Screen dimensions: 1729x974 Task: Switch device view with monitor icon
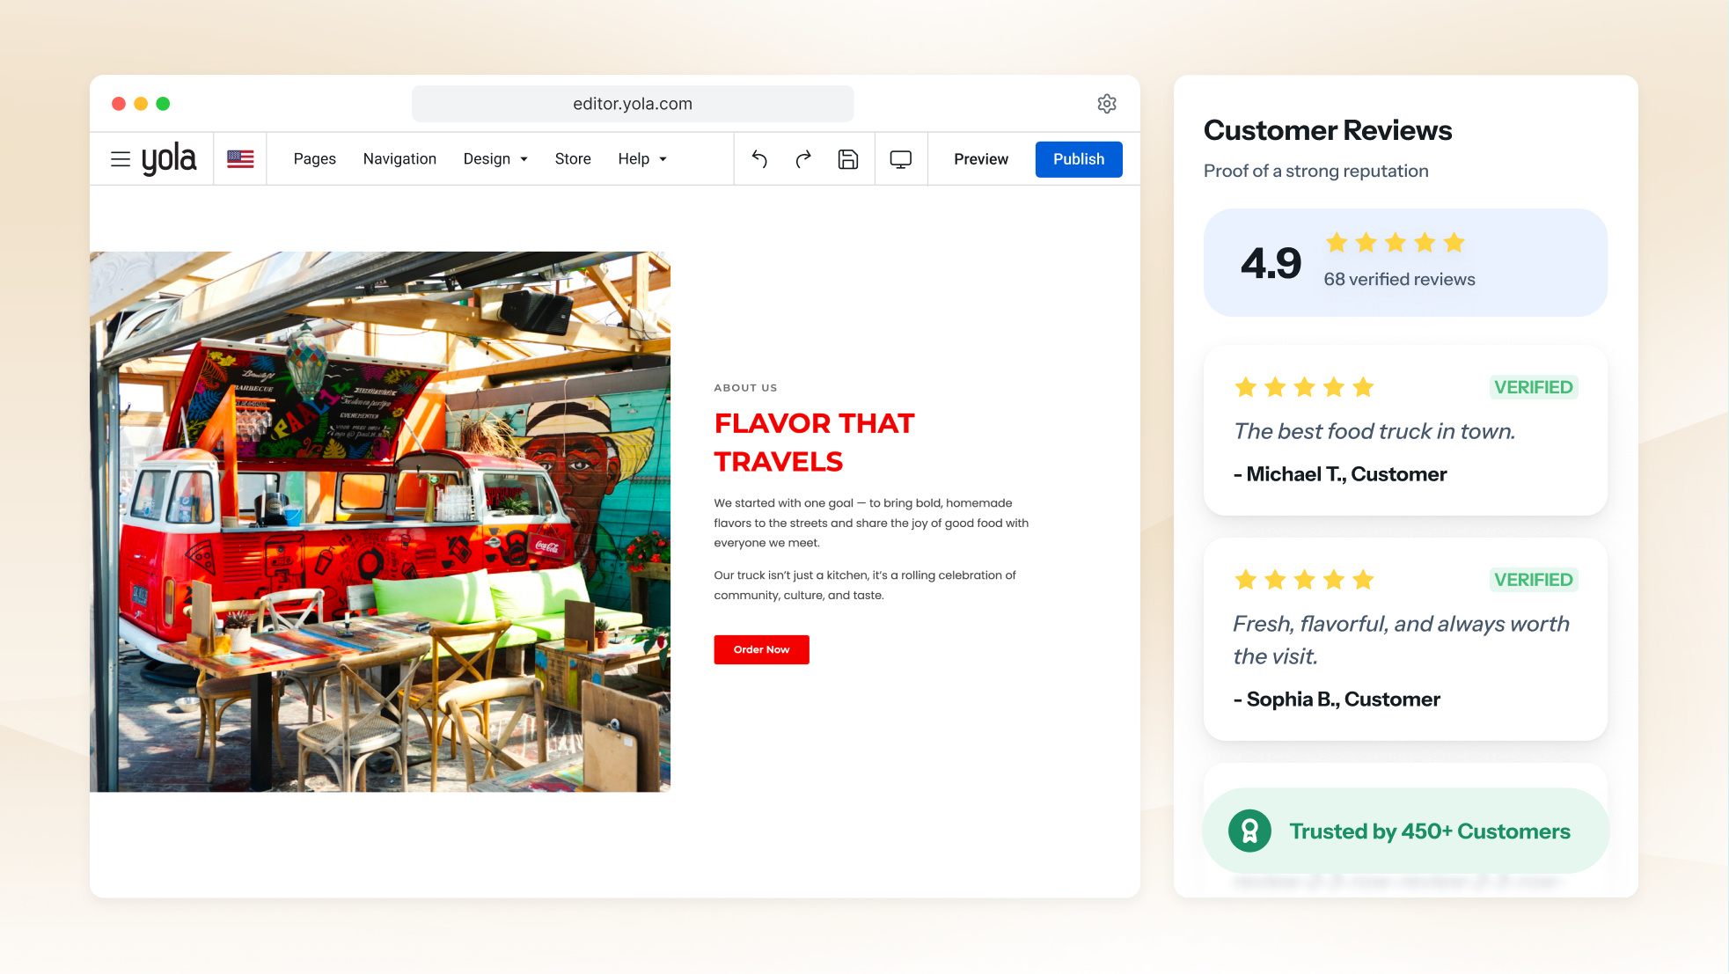pyautogui.click(x=901, y=159)
